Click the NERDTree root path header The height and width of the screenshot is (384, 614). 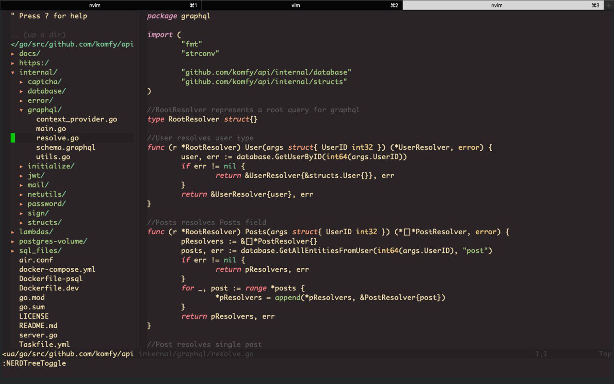click(72, 44)
